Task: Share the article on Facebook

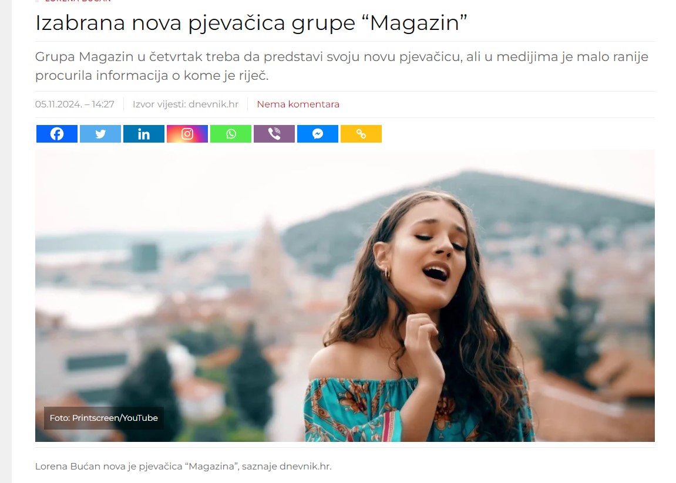Action: pyautogui.click(x=57, y=134)
